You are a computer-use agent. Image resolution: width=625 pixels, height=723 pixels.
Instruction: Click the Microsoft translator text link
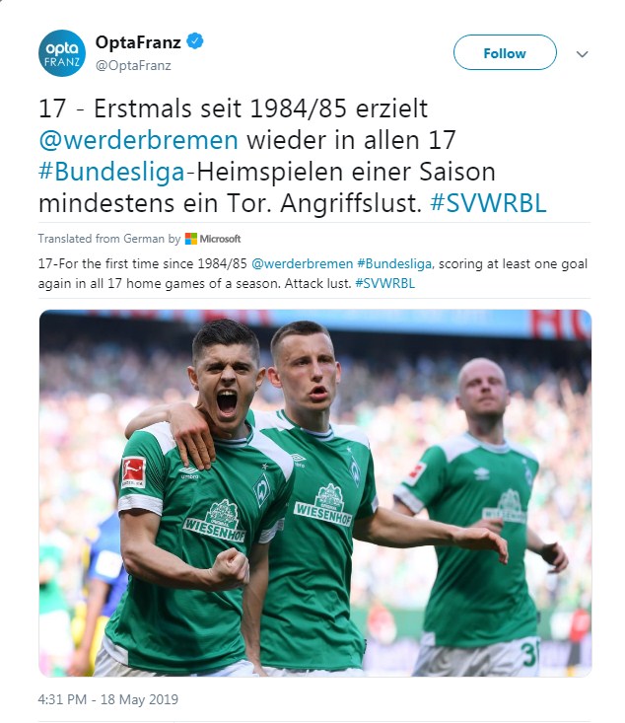[x=220, y=239]
